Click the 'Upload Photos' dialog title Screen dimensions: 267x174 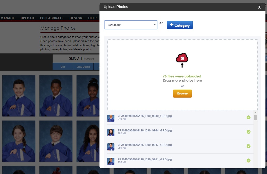click(116, 7)
